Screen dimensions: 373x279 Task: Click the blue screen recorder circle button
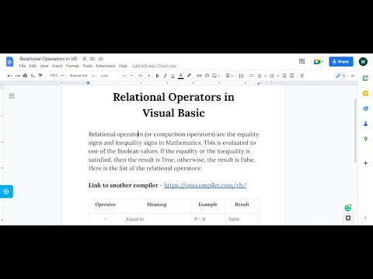point(6,191)
